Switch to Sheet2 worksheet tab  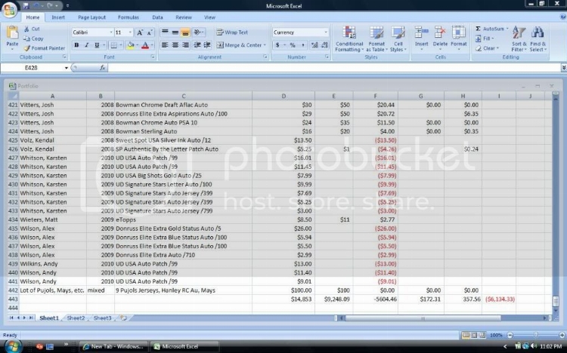[x=76, y=318]
